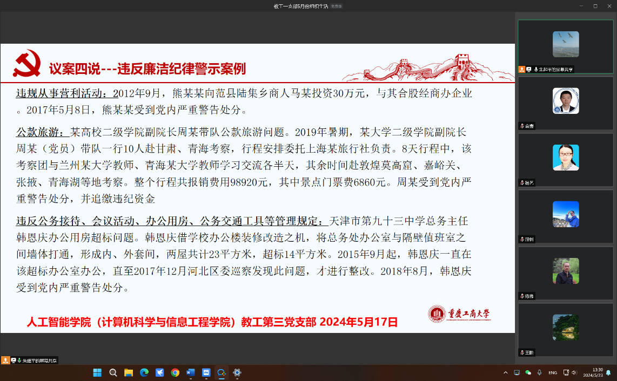Expand hidden system tray icons chevron
The image size is (617, 381).
pyautogui.click(x=506, y=372)
